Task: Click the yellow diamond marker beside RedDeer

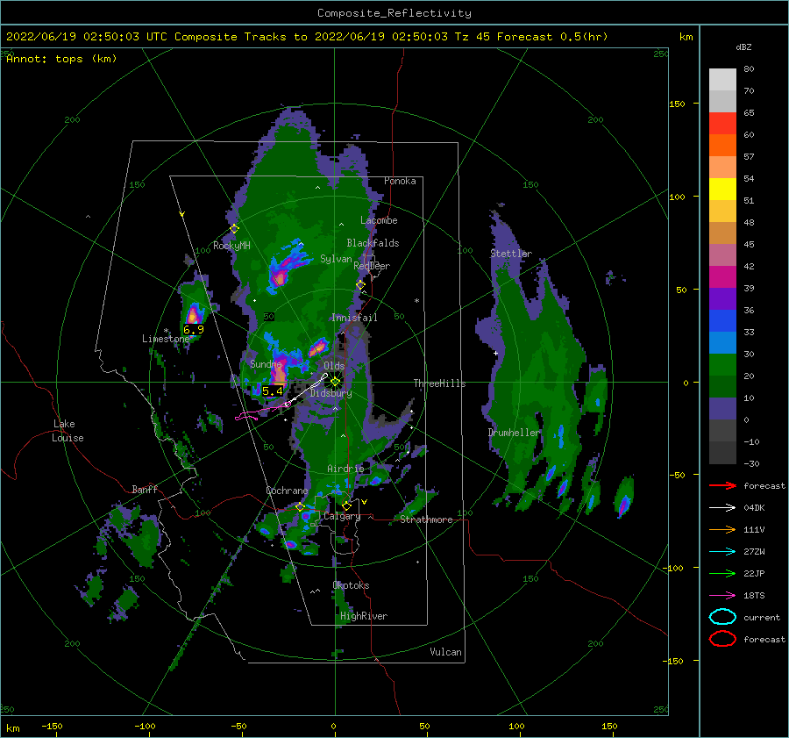Action: (360, 285)
